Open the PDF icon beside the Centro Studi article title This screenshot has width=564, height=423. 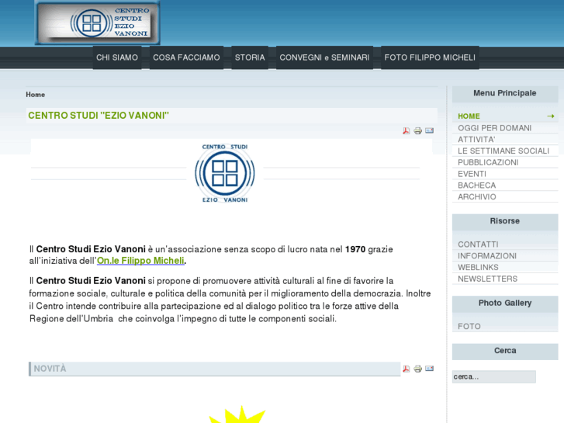pos(406,130)
